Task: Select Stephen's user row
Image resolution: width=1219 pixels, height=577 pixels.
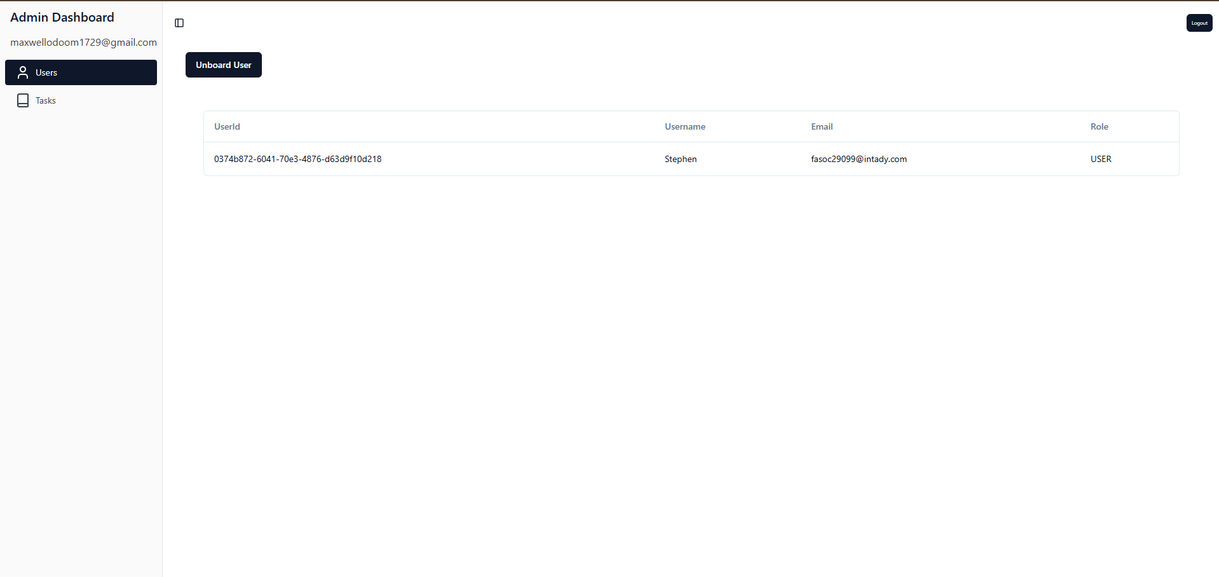Action: click(x=690, y=159)
